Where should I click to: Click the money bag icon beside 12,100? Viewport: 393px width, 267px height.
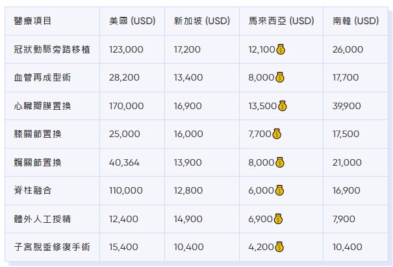click(x=281, y=49)
